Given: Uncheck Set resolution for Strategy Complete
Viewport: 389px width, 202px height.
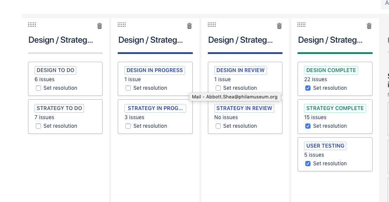Looking at the screenshot, I should tap(308, 126).
